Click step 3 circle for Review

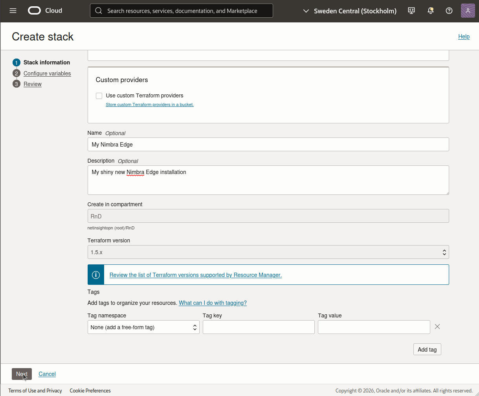[16, 84]
